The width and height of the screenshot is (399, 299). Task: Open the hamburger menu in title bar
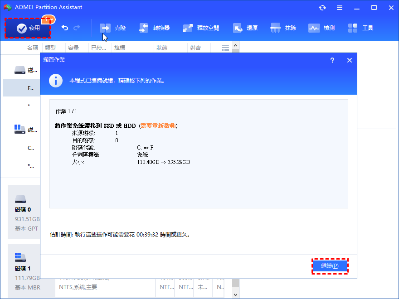point(340,8)
